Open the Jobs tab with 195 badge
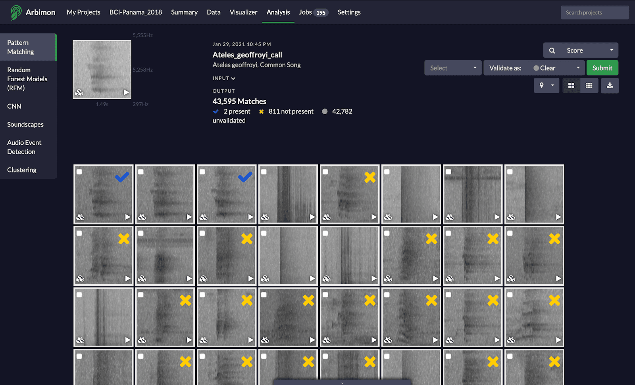This screenshot has width=635, height=385. point(313,12)
